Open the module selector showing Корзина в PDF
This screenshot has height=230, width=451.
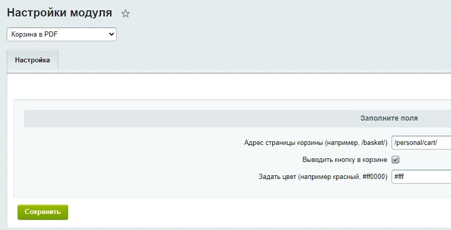(x=61, y=34)
